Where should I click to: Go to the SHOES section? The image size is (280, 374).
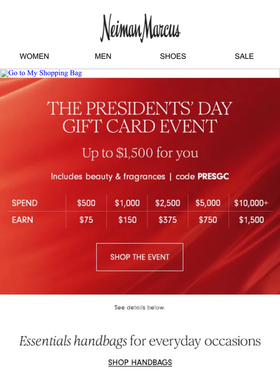tap(173, 56)
